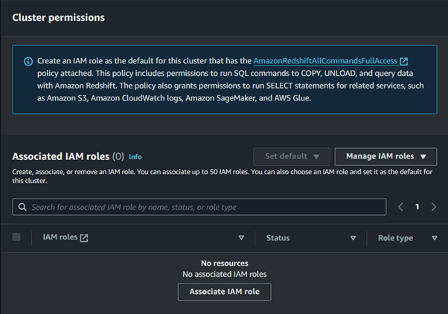The image size is (448, 314).
Task: Expand the Manage IAM roles dropdown
Action: click(385, 156)
